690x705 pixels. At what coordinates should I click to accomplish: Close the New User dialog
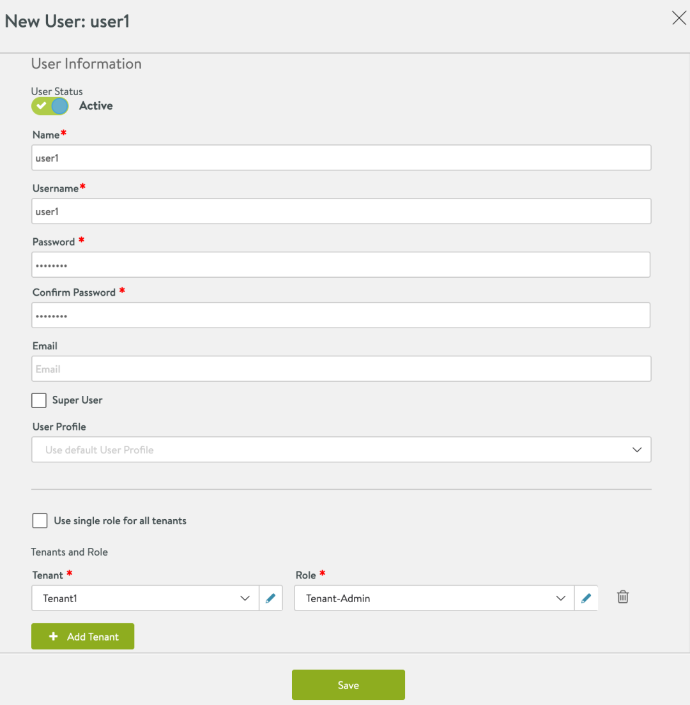[678, 18]
